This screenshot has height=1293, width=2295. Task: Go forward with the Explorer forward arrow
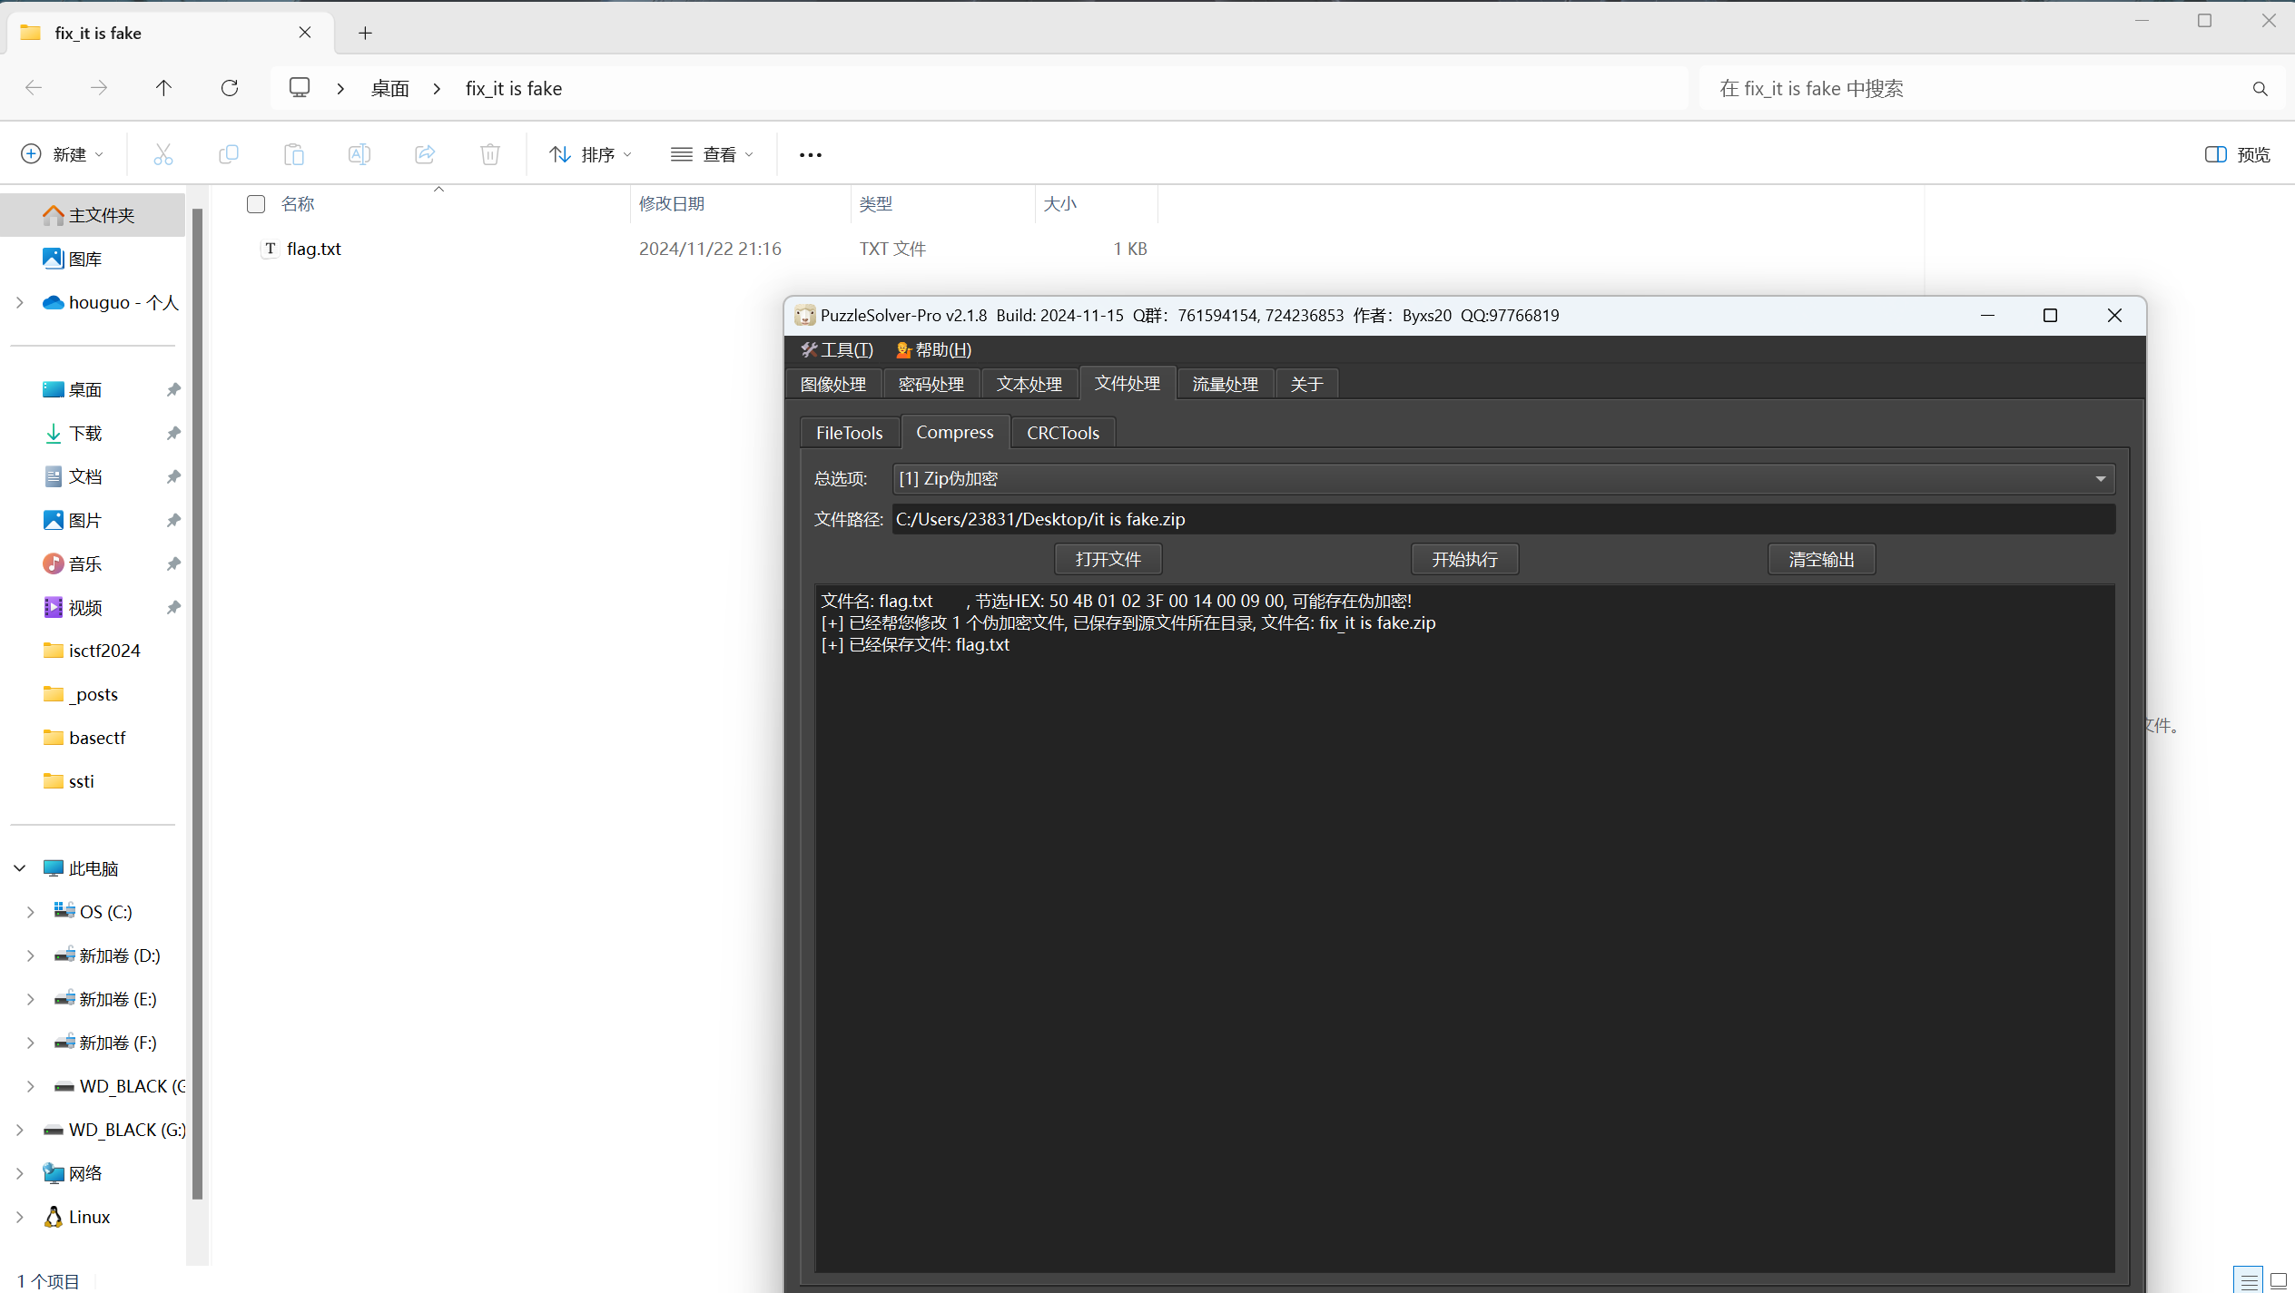99,88
